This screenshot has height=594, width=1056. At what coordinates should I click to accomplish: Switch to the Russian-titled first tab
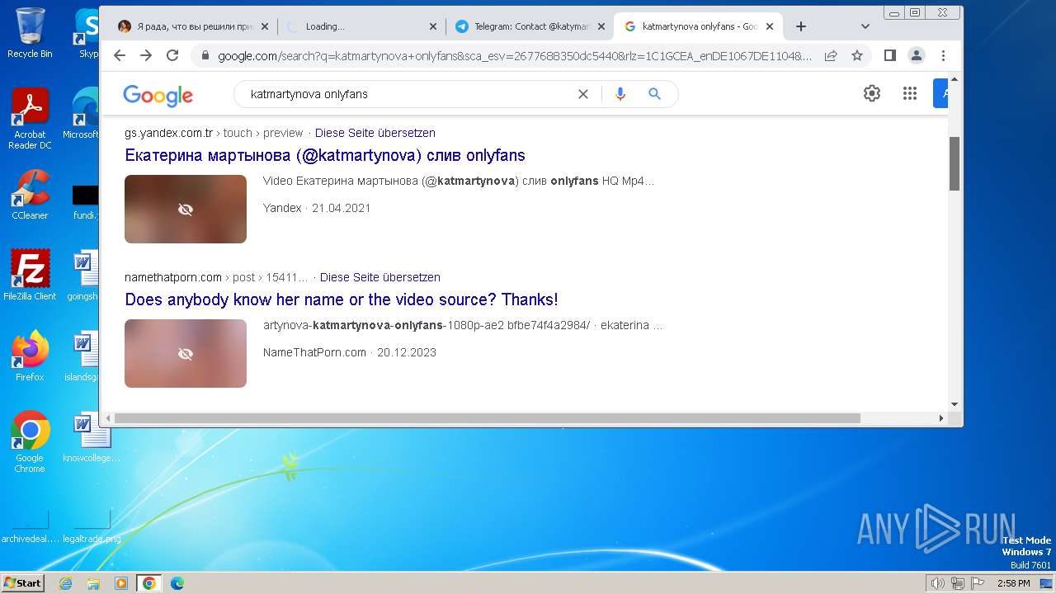tap(193, 26)
